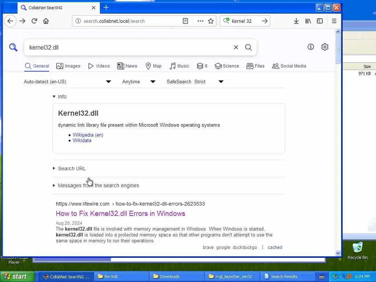Bookmark this page with the star

pyautogui.click(x=211, y=21)
